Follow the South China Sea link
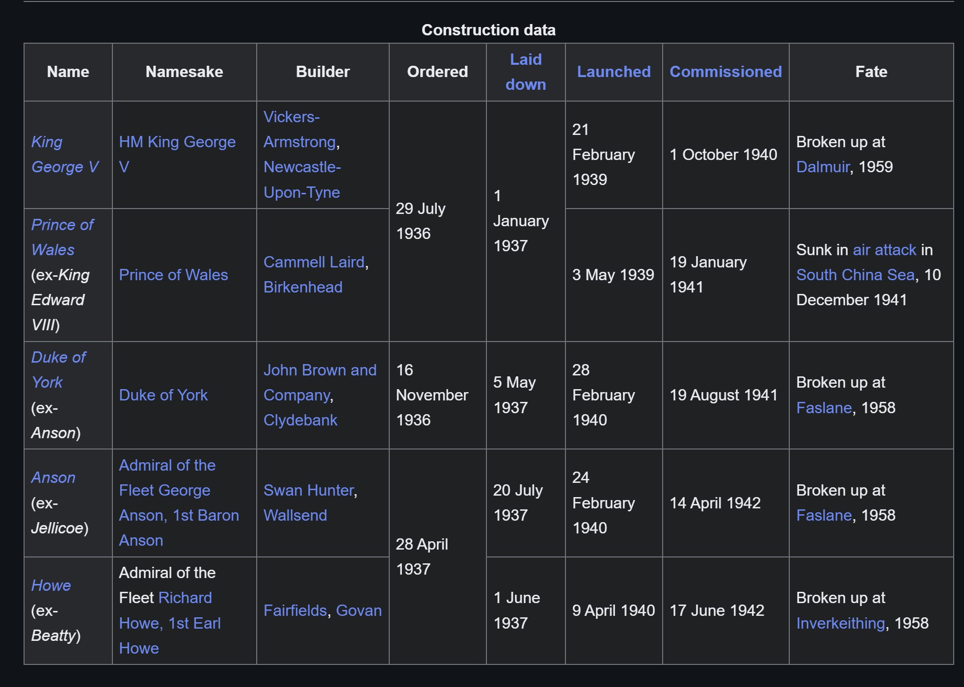 (856, 275)
